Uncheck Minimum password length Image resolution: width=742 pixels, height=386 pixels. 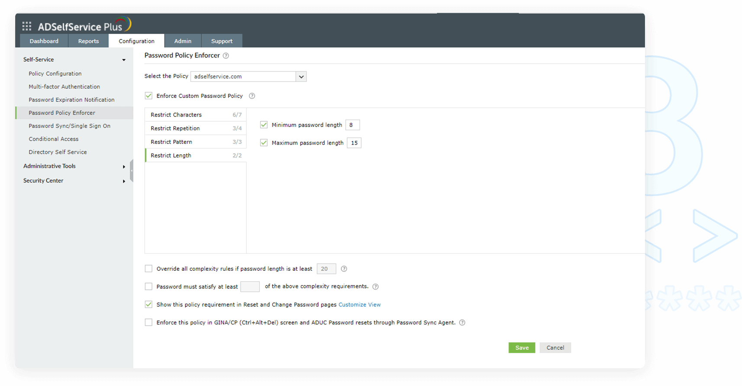pyautogui.click(x=264, y=125)
